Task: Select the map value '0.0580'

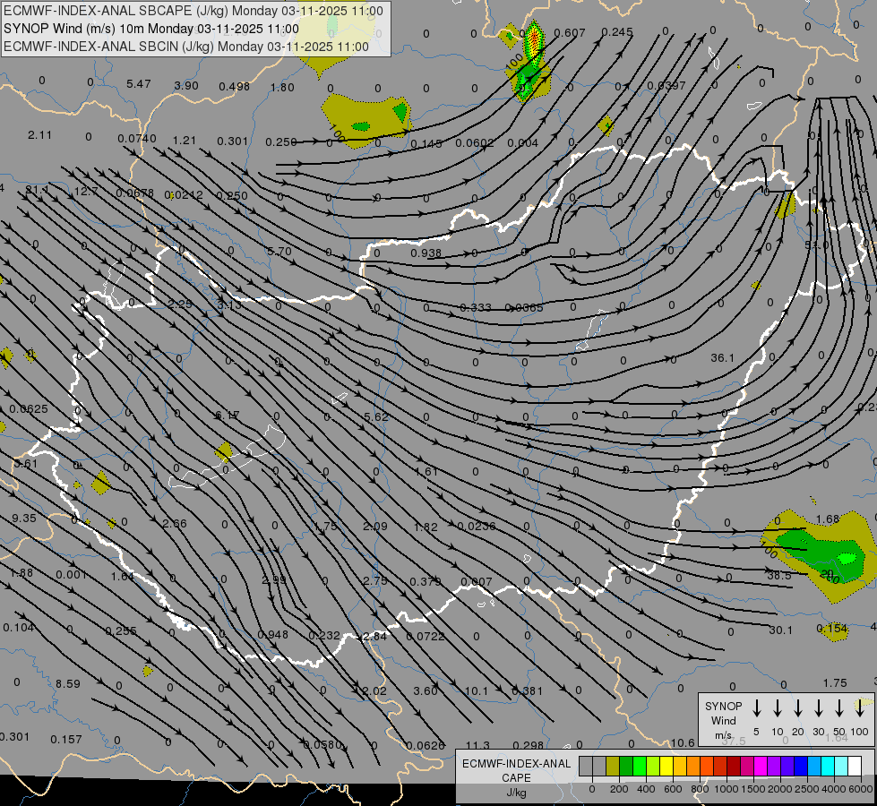Action: 322,744
